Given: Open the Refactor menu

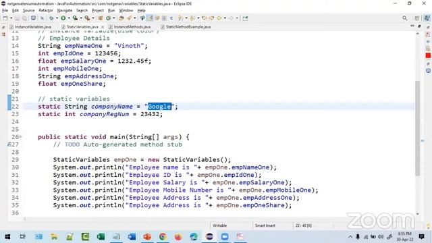Looking at the screenshot, I should 46,11.
